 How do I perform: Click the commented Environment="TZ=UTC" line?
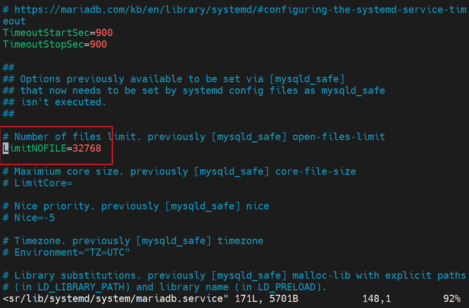coord(66,252)
